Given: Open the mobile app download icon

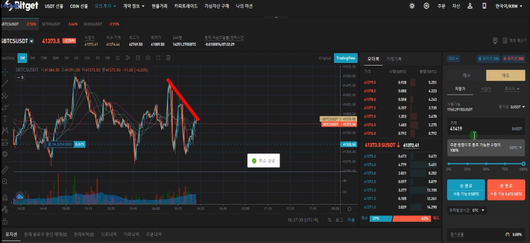Looking at the screenshot, I should click(x=484, y=6).
